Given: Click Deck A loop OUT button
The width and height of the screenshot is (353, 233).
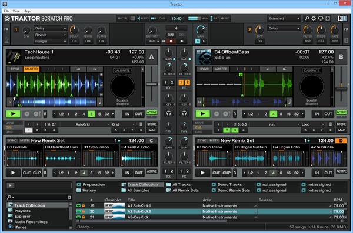Looking at the screenshot, I should 138,114.
